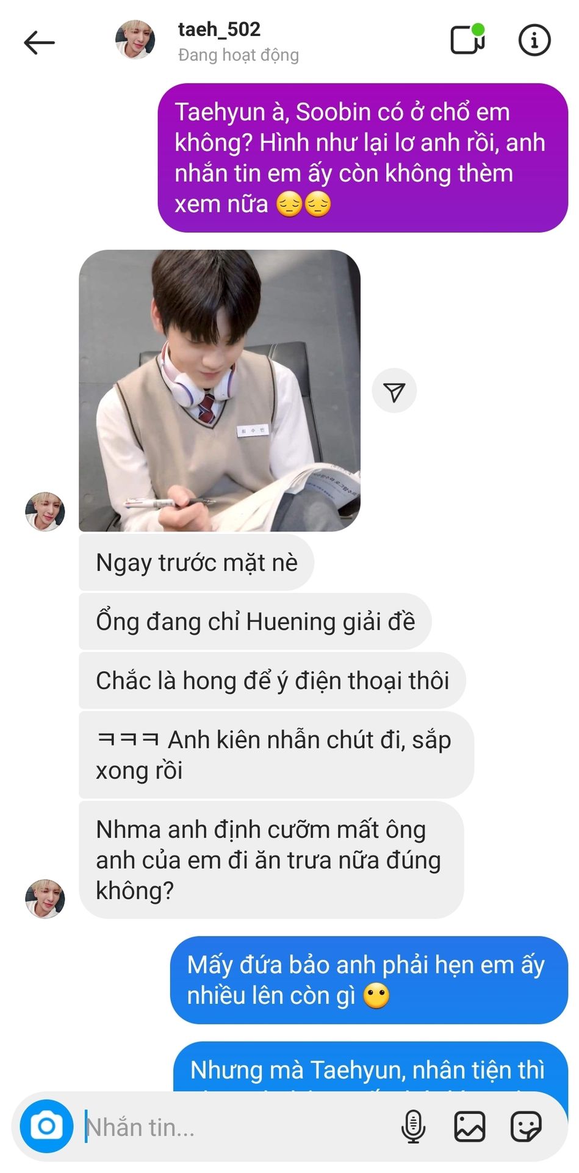Select 'Chắc là hong để ý điện thoại' message

pyautogui.click(x=272, y=681)
